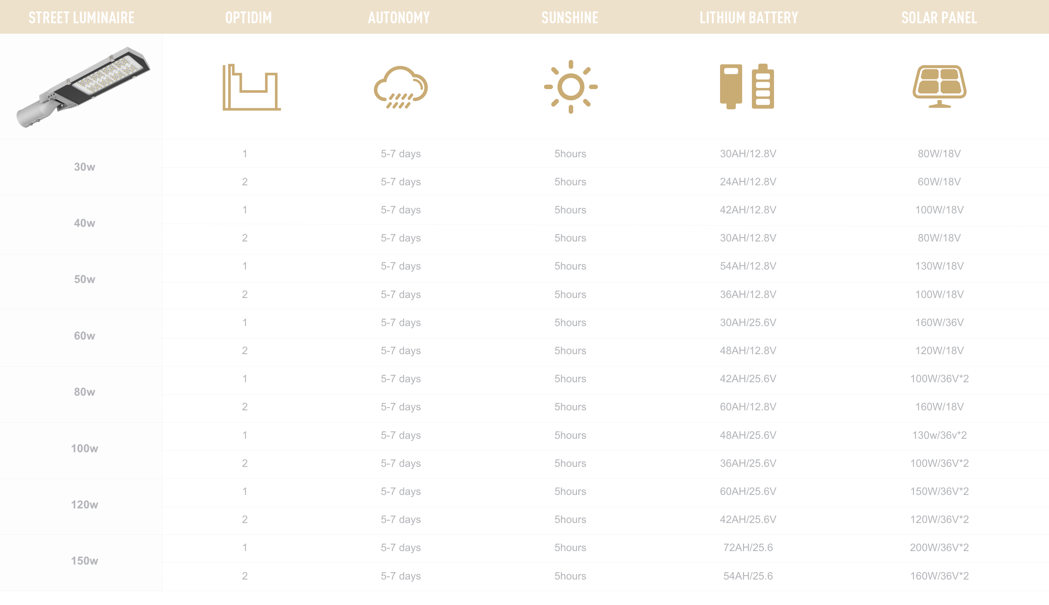Viewport: 1049px width, 605px height.
Task: Click the 30w luminaire row label
Action: tap(84, 167)
